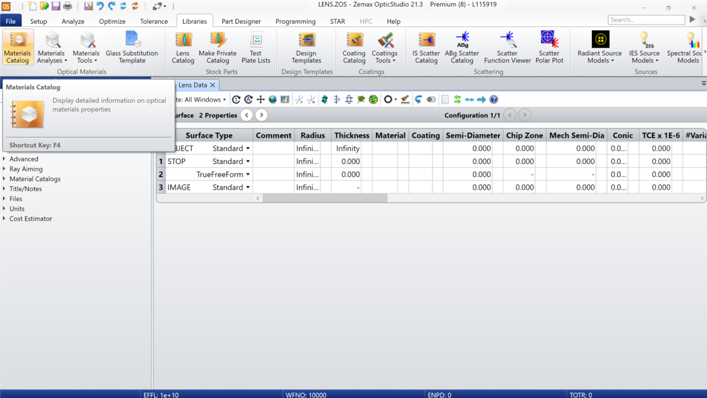Switch to the Optimize ribbon tab
Screen dimensions: 707x398
click(x=112, y=21)
